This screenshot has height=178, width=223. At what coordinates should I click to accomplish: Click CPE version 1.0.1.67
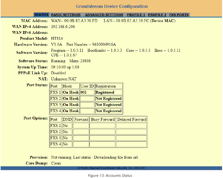(x=70, y=55)
